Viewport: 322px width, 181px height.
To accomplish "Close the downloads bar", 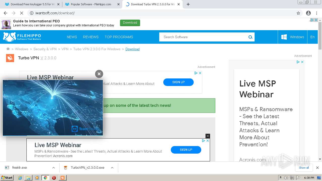I will [x=317, y=168].
